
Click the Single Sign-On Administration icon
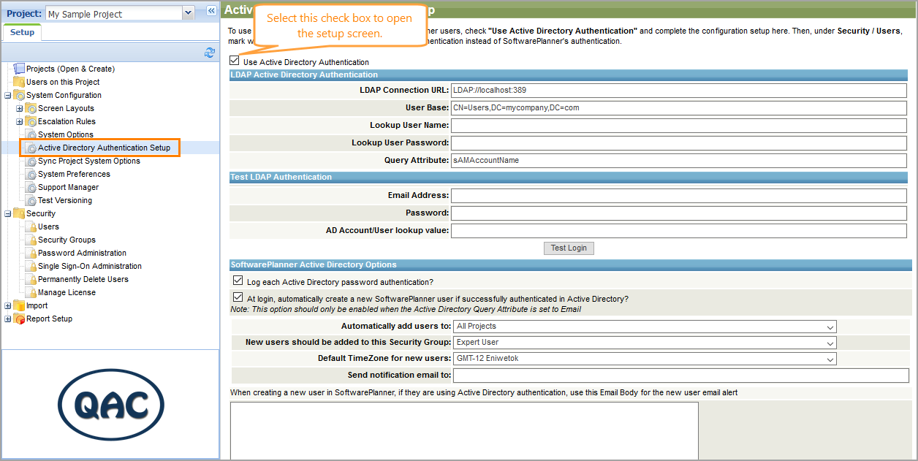coord(31,266)
